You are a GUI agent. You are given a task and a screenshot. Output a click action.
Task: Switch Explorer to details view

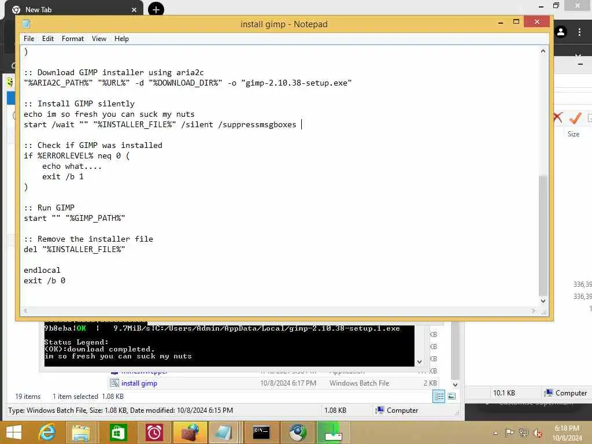439,397
